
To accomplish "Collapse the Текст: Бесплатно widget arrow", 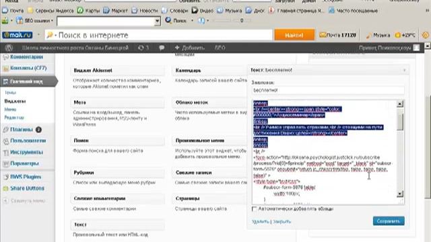I will (404, 70).
